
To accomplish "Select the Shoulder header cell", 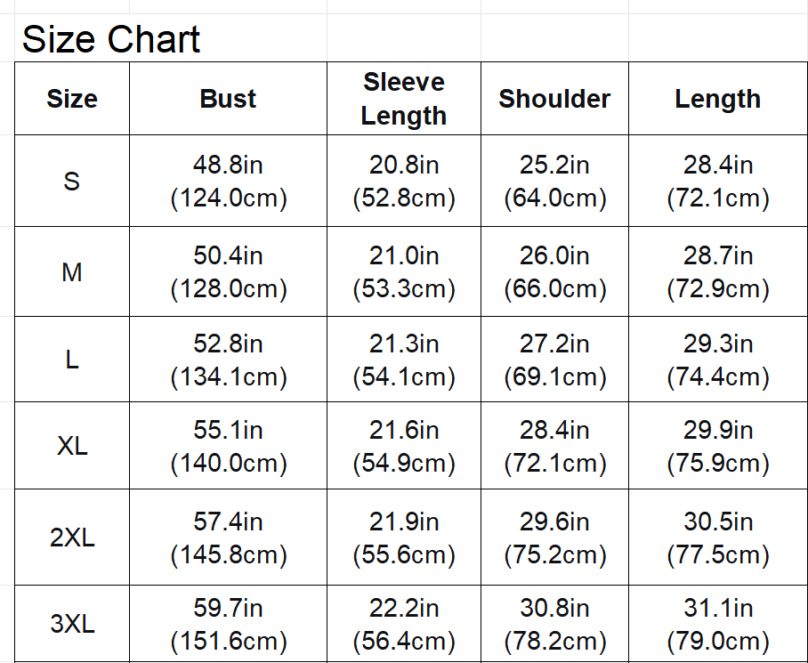I will coord(554,99).
